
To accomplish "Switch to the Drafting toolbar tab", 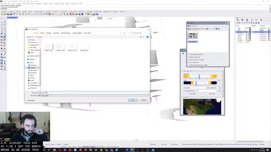I will (115, 11).
